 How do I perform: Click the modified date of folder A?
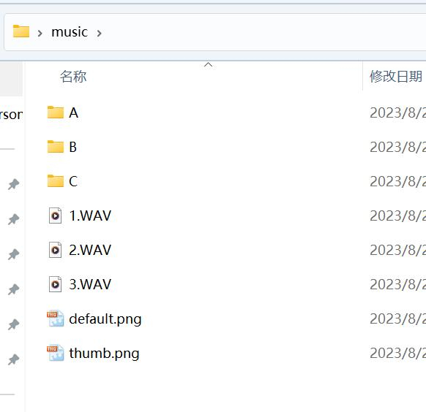397,112
